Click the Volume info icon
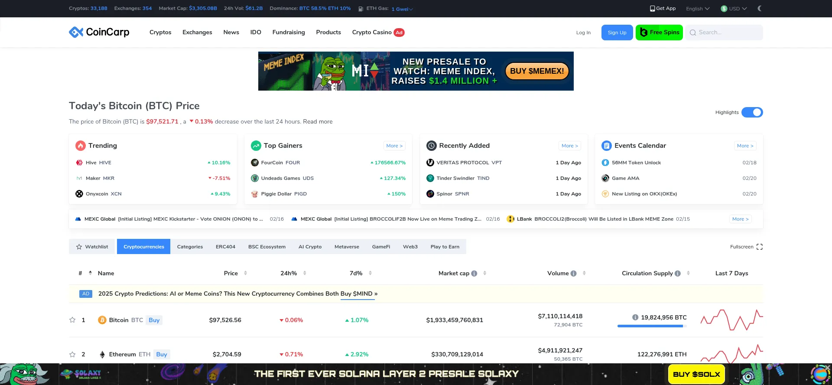 [574, 274]
